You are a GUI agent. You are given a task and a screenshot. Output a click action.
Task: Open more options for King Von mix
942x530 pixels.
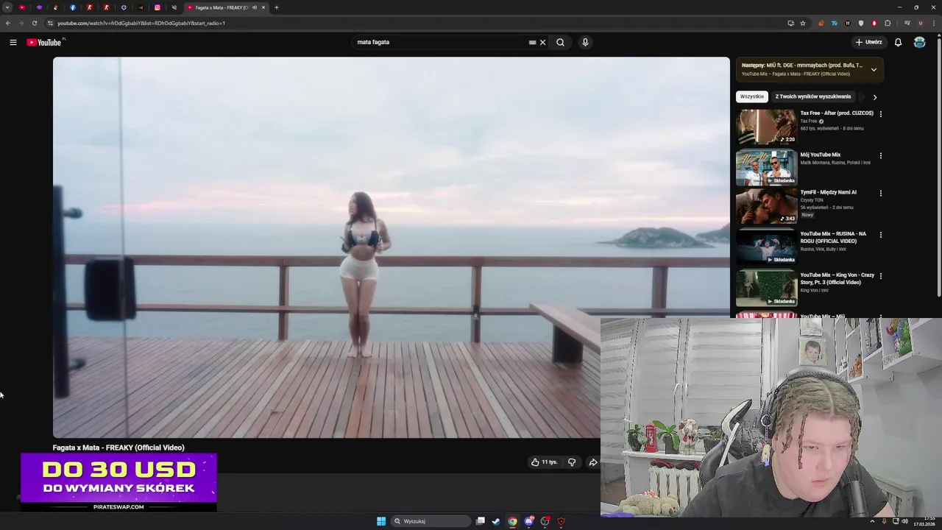(x=880, y=276)
